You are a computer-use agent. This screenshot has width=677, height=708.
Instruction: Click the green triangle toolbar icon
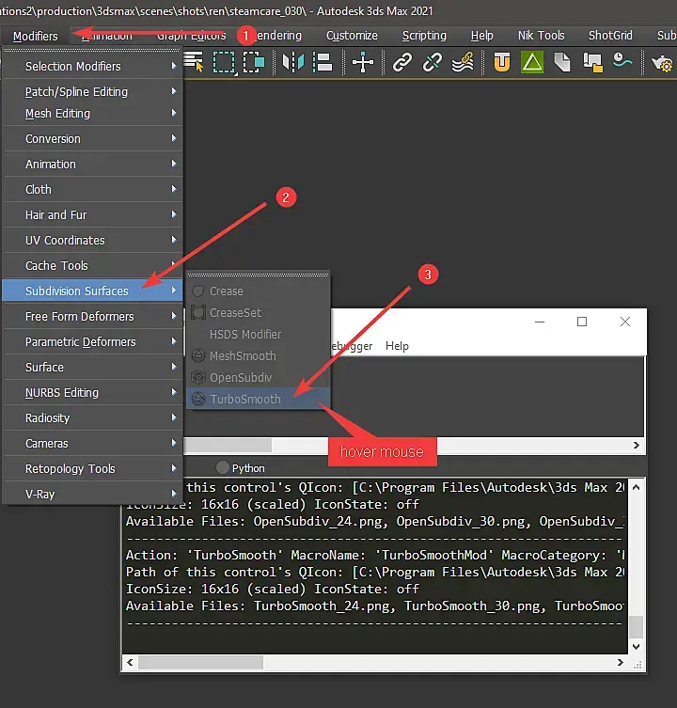pyautogui.click(x=532, y=63)
